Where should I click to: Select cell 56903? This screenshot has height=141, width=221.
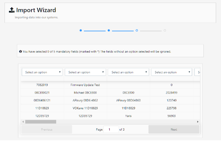pos(172,116)
